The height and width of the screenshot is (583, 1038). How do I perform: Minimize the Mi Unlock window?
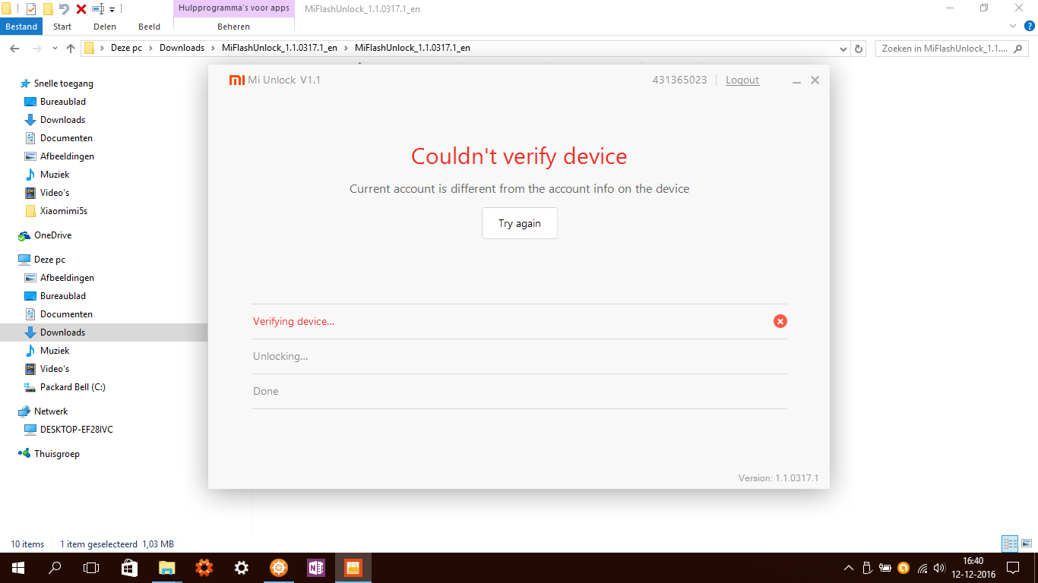tap(796, 81)
